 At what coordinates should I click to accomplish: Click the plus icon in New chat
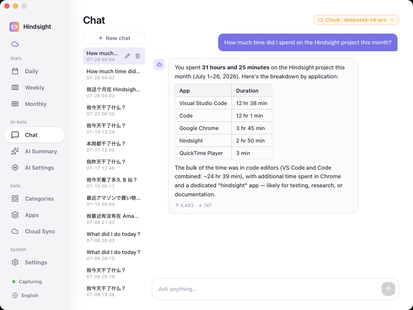[101, 38]
